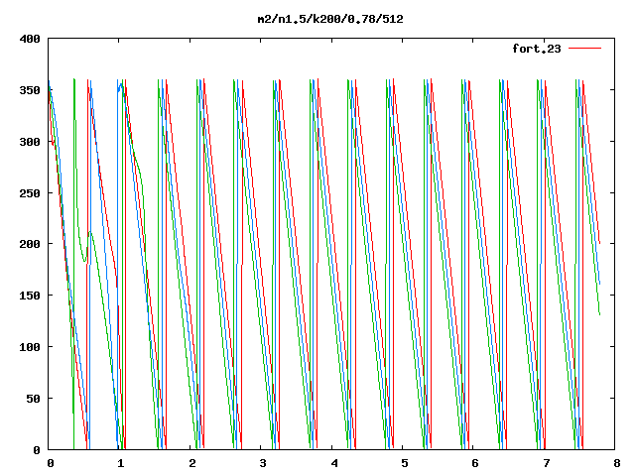This screenshot has height=476, width=635.
Task: Click the fort.23 legend label
Action: point(537,49)
